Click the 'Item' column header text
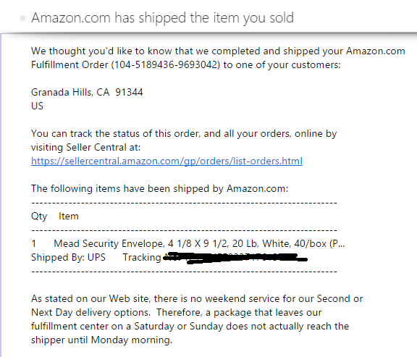 (x=69, y=216)
